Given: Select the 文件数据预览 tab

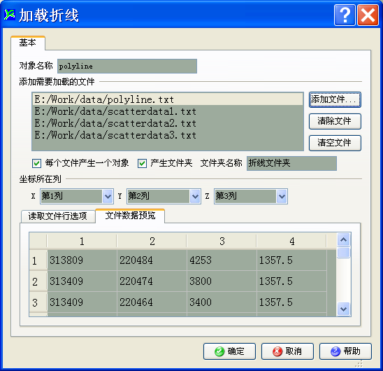Looking at the screenshot, I should coord(130,216).
